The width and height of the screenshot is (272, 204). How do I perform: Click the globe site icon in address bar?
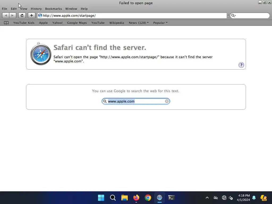tap(40, 15)
